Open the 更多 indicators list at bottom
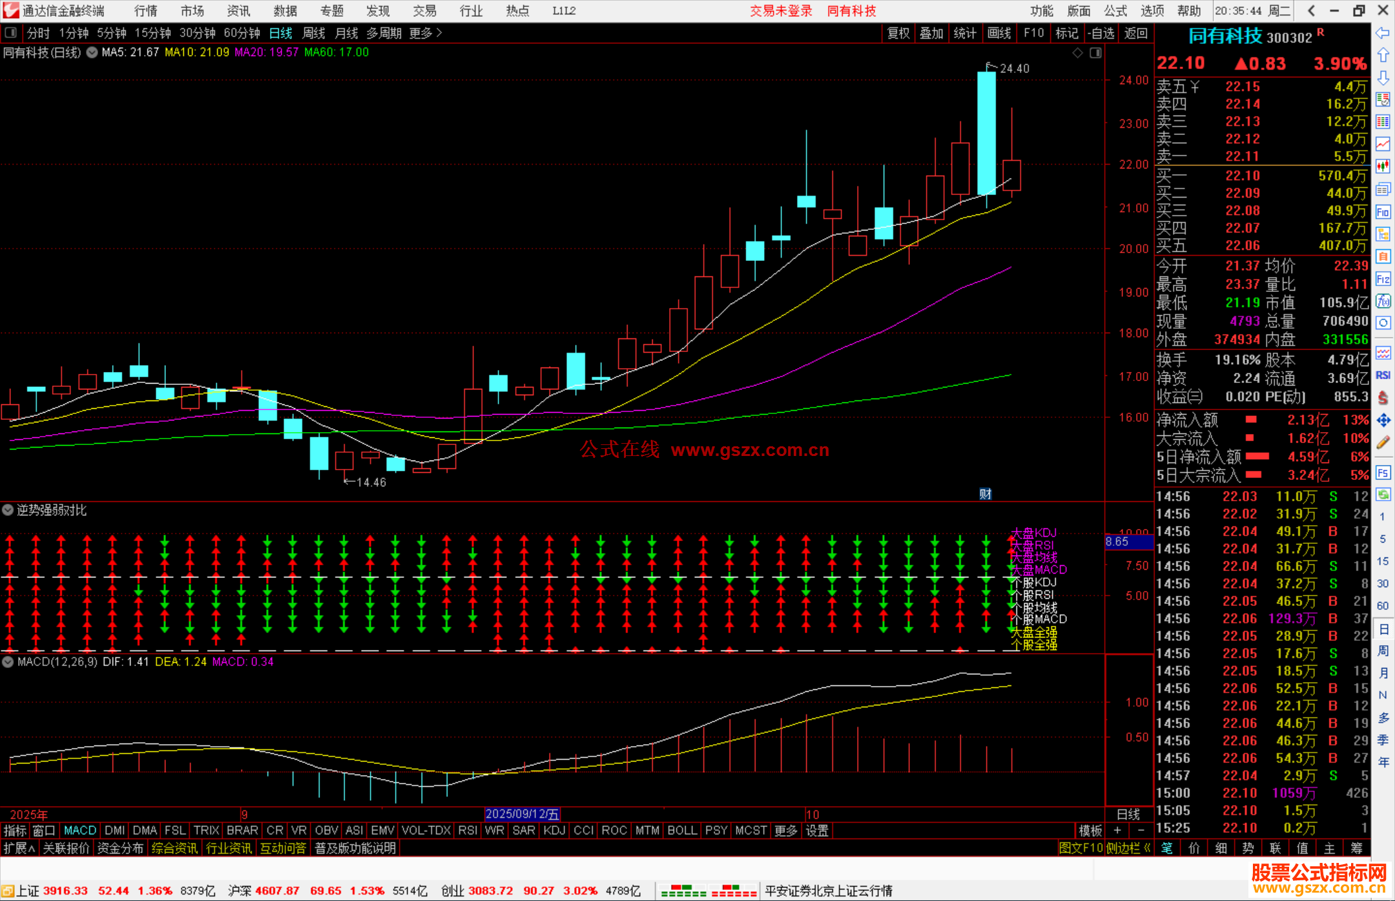Viewport: 1395px width, 901px height. pos(785,831)
